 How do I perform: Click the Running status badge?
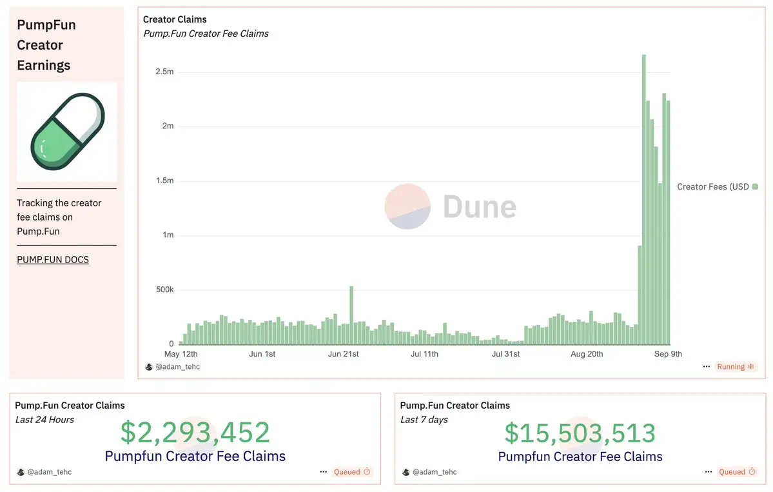click(x=736, y=367)
